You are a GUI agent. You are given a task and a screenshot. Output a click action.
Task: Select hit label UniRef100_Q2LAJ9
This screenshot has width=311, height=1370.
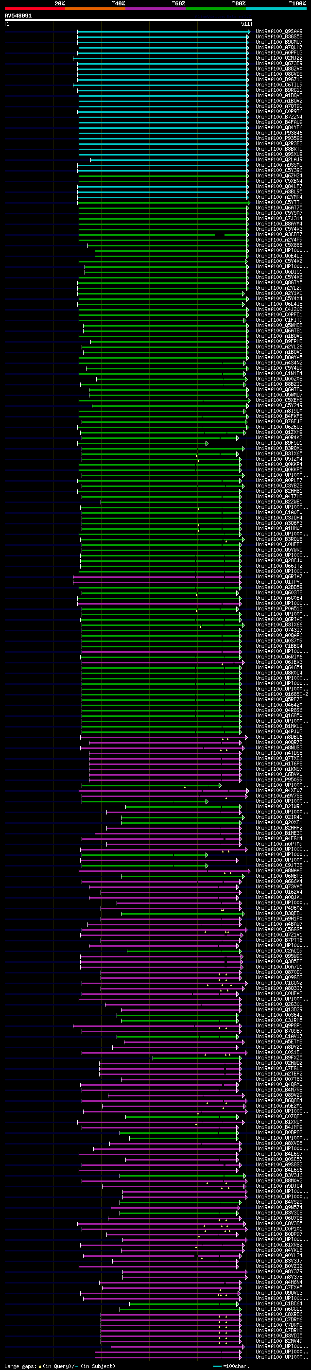pyautogui.click(x=279, y=159)
